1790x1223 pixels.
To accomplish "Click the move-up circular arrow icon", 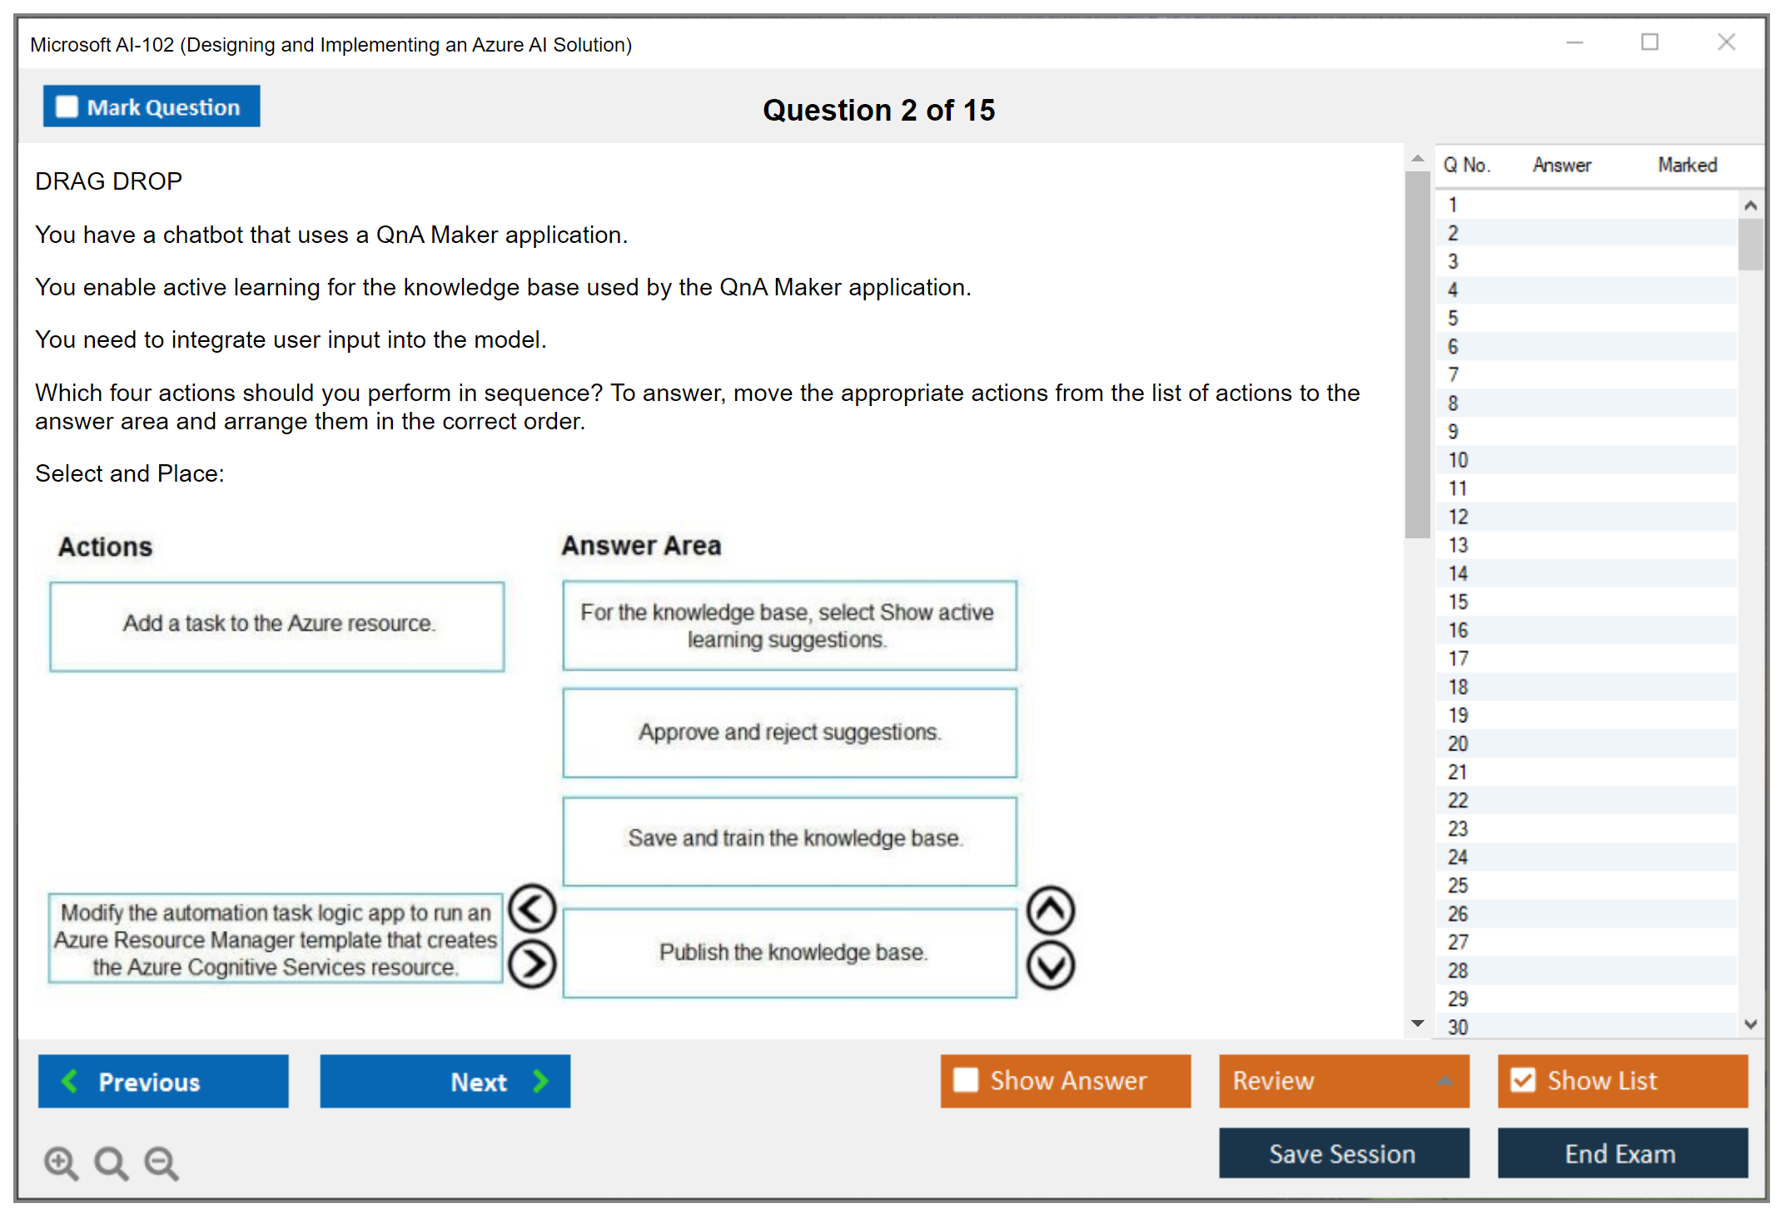I will (1050, 910).
